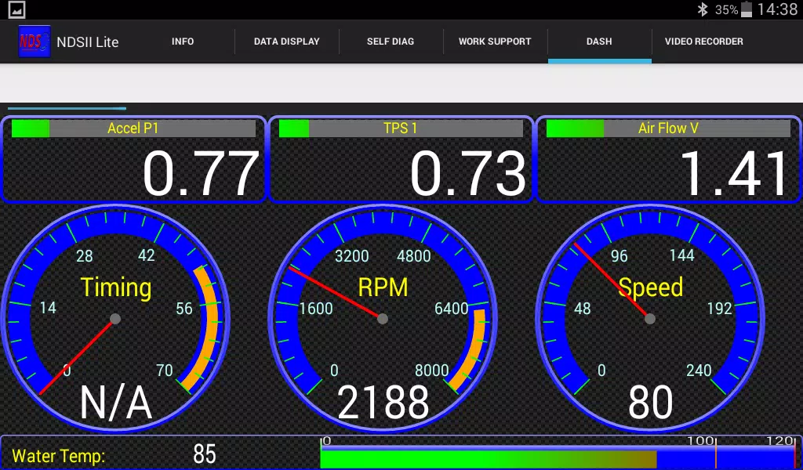This screenshot has height=470, width=803.
Task: Go to the WORK SUPPORT tab
Action: tap(495, 42)
